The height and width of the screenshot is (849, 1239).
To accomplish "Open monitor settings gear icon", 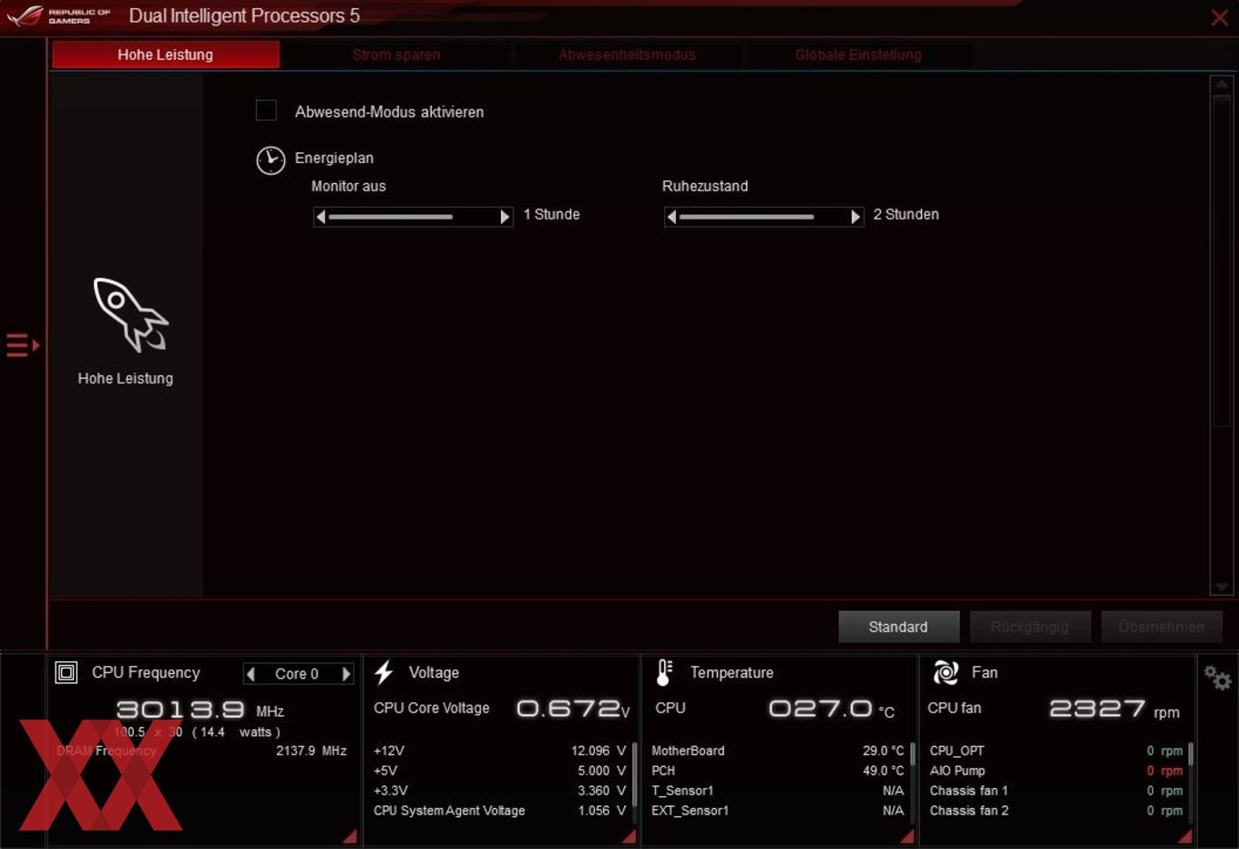I will point(1217,677).
